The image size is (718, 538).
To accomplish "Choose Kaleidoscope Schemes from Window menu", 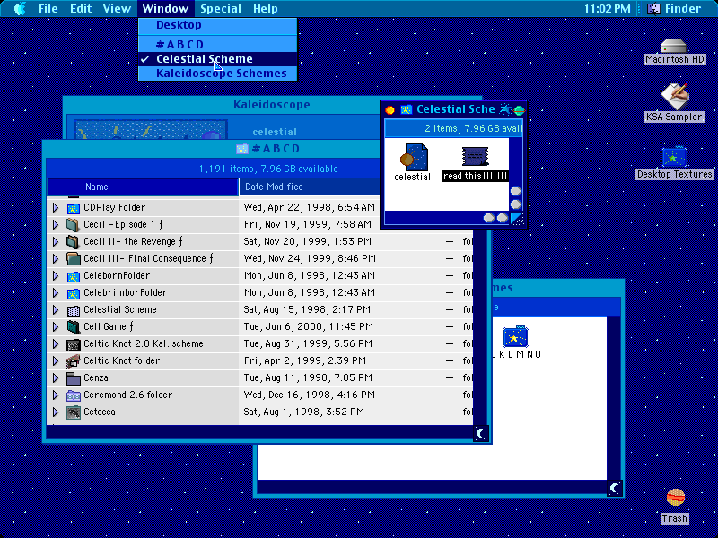I will pyautogui.click(x=218, y=74).
